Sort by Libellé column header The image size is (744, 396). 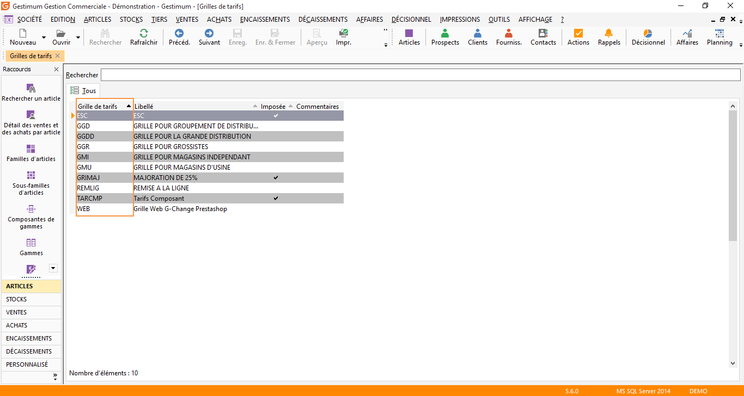tap(196, 107)
